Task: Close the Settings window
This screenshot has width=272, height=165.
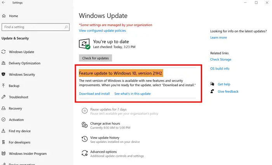Action: pyautogui.click(x=267, y=3)
